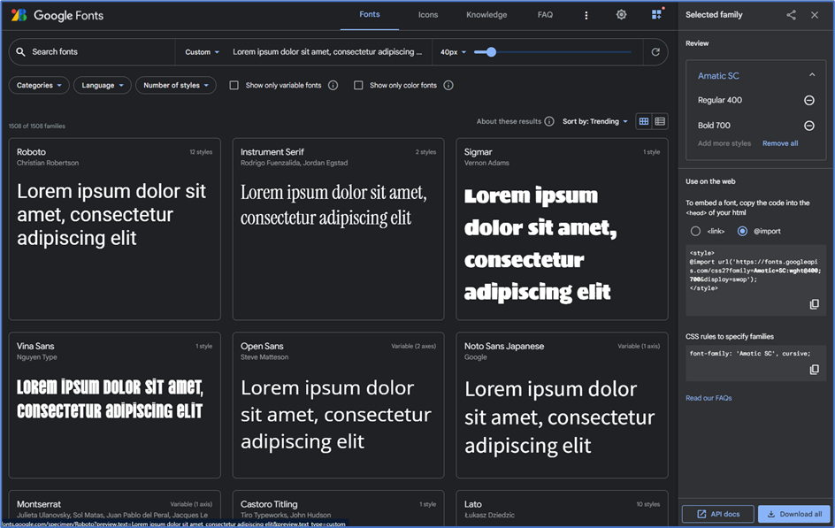
Task: Enable Show only color fonts checkbox
Action: [x=358, y=85]
